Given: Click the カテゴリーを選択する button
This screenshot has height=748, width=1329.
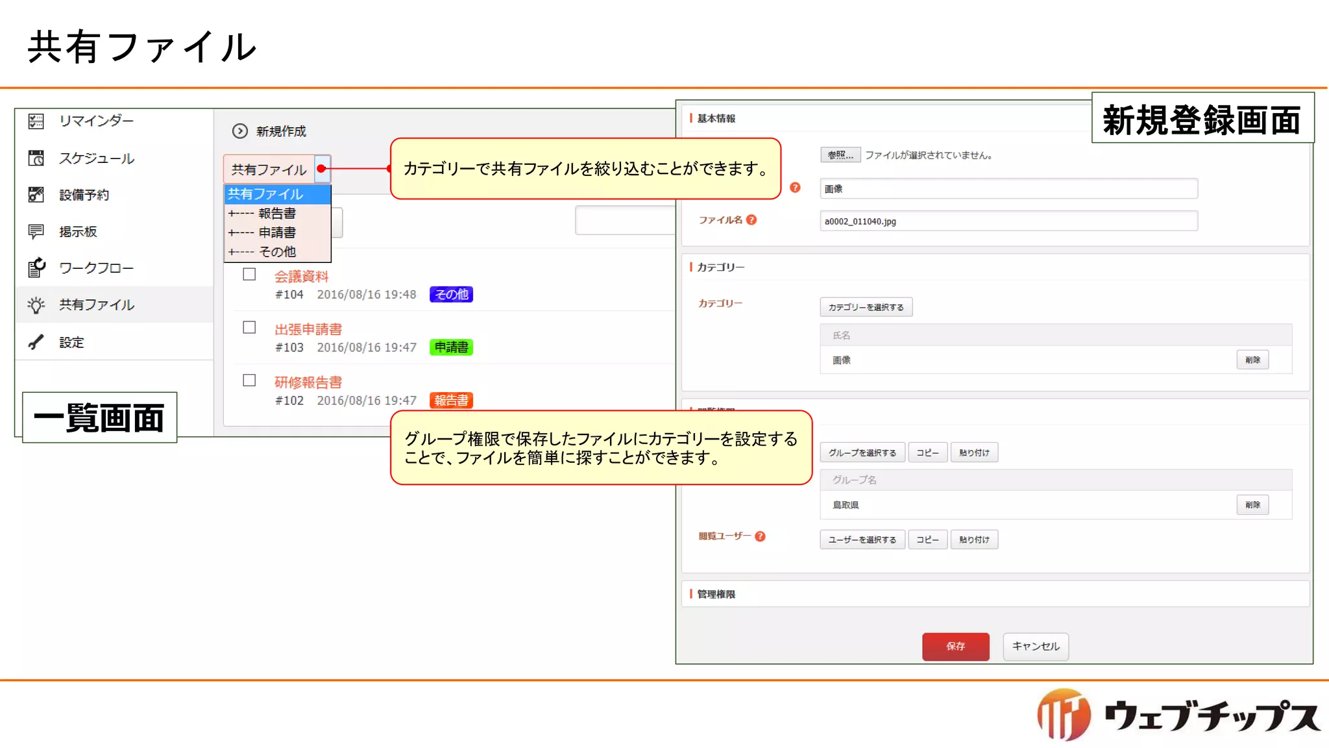Looking at the screenshot, I should [x=866, y=307].
